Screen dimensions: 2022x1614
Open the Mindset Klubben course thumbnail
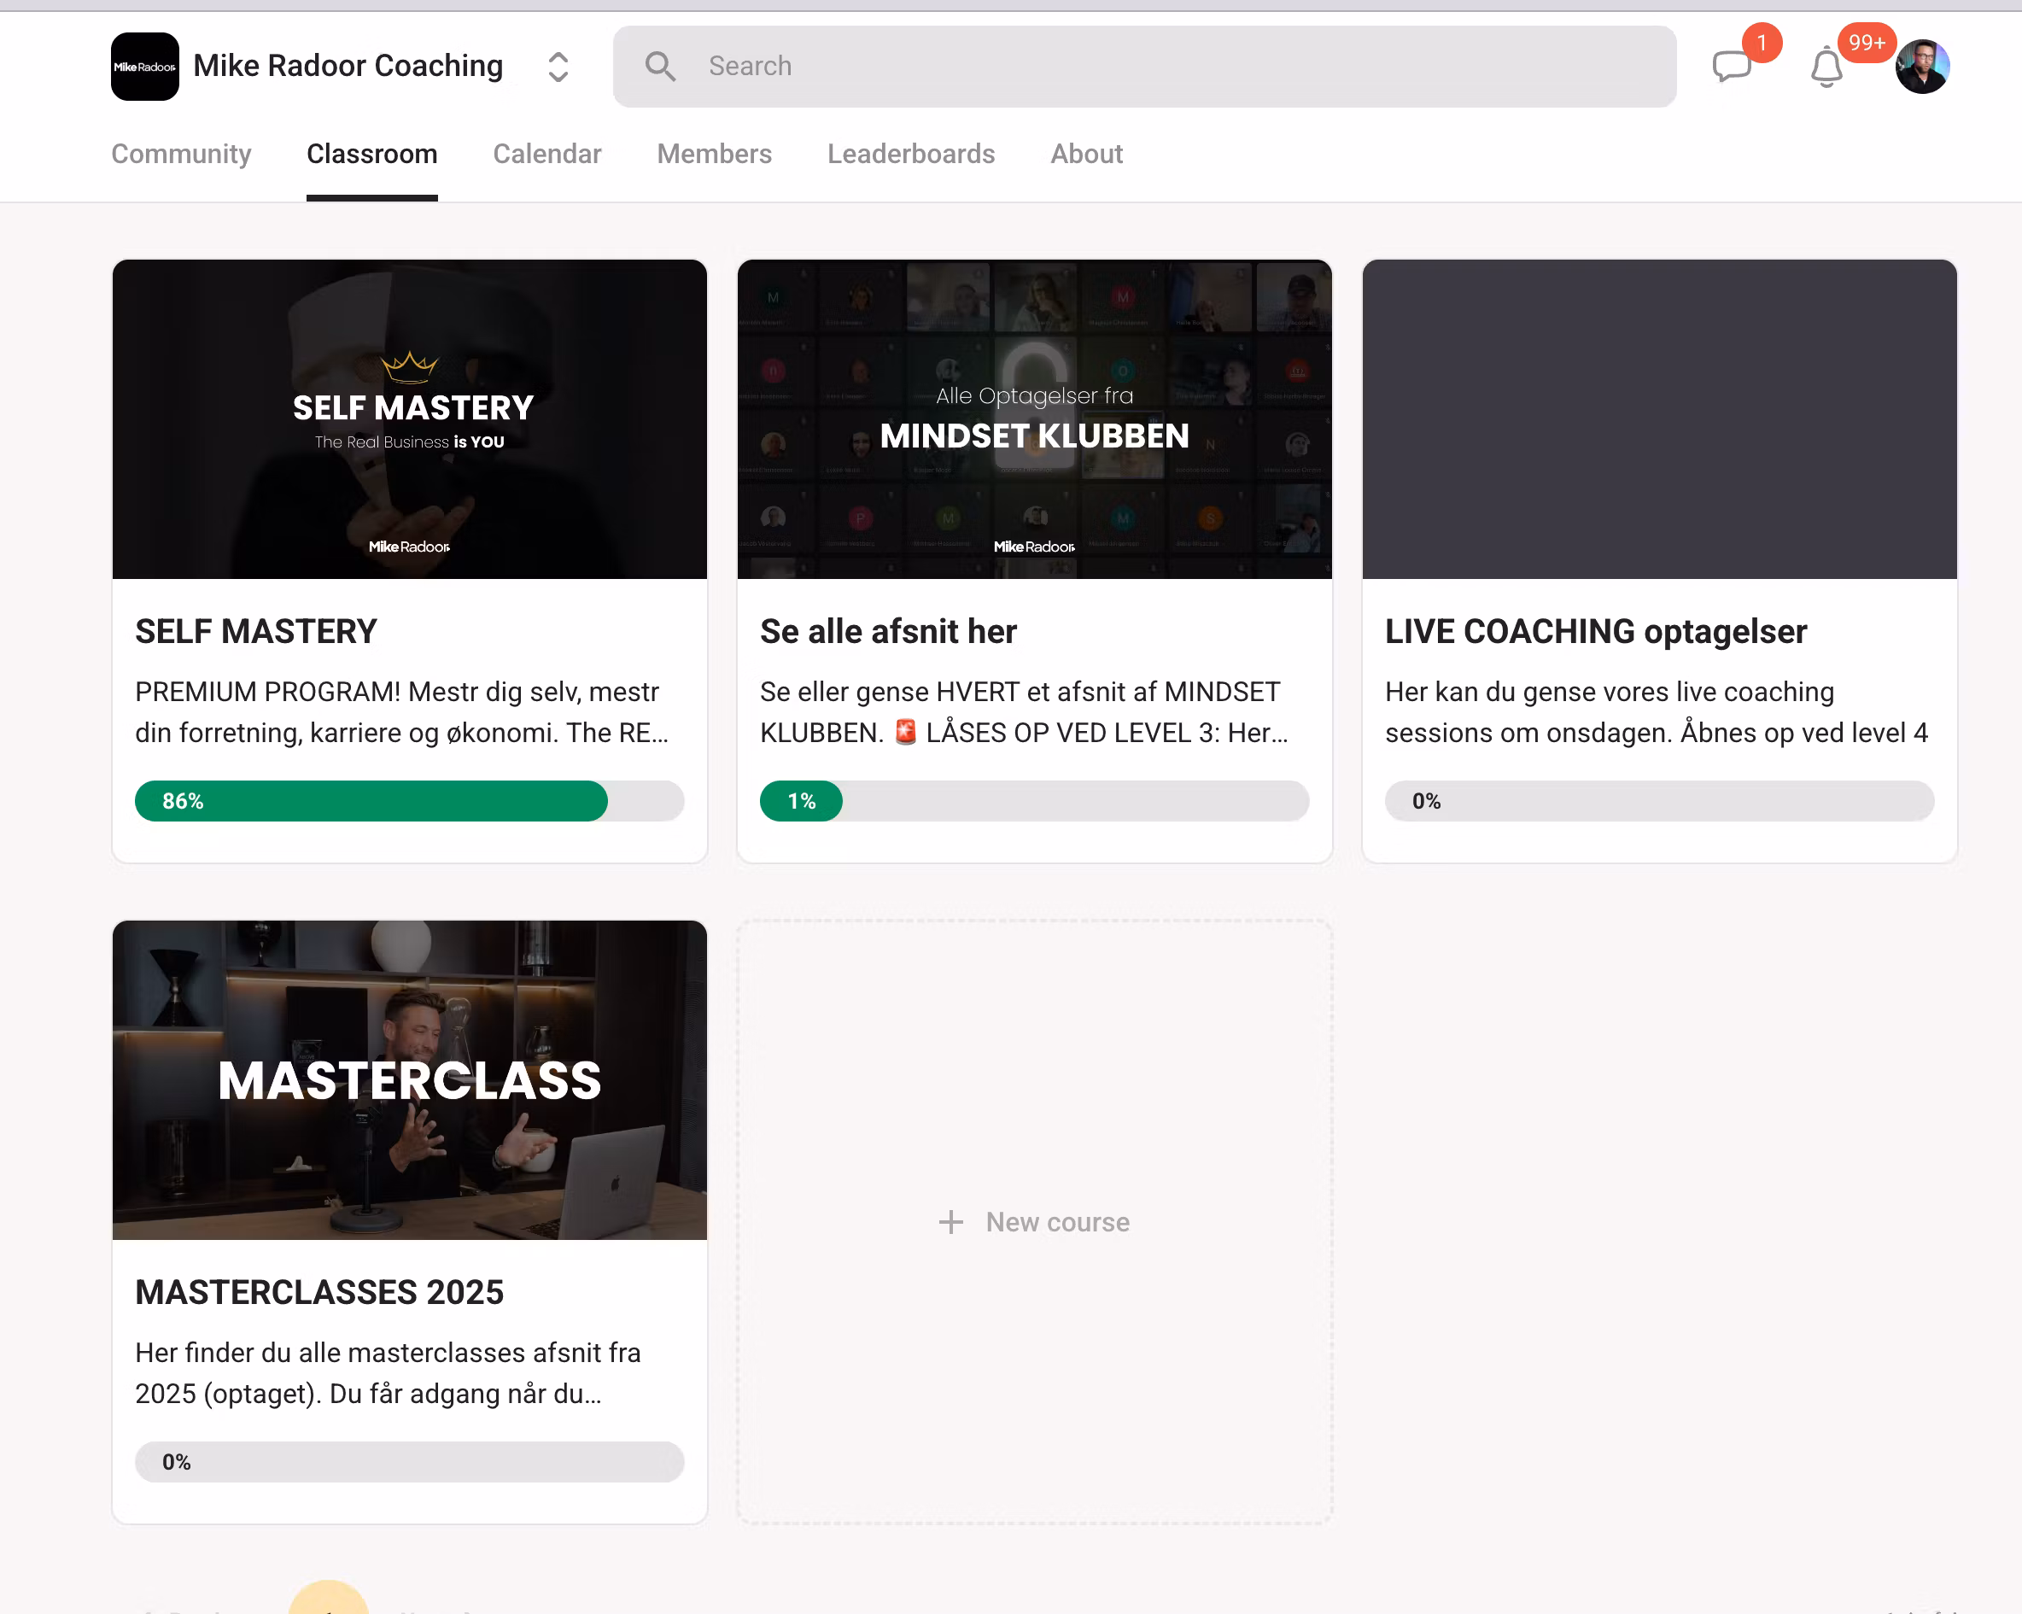(1033, 419)
